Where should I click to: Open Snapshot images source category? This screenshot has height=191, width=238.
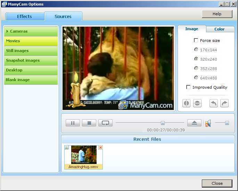coord(31,60)
